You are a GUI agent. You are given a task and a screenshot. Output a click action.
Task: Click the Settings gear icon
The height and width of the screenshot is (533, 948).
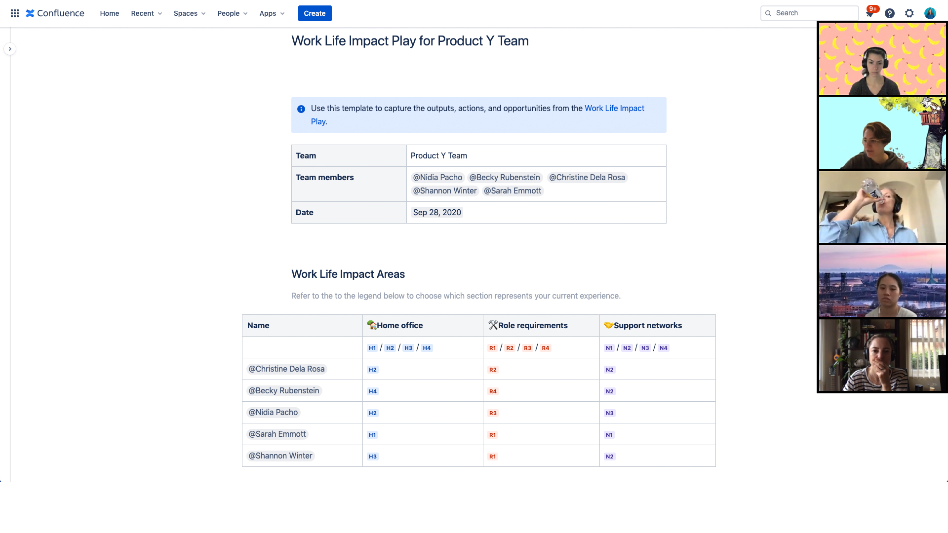(x=909, y=13)
